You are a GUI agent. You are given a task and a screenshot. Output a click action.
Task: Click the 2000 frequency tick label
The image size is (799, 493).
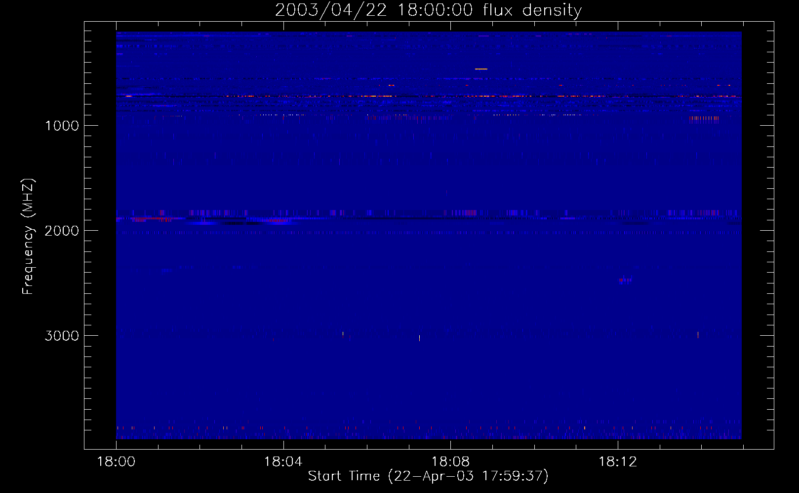pyautogui.click(x=62, y=231)
